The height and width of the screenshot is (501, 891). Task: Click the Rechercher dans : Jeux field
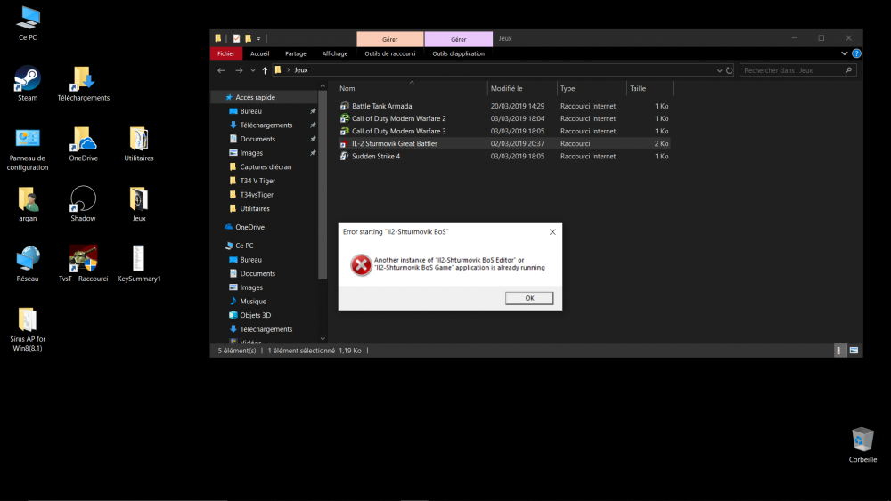click(x=797, y=70)
